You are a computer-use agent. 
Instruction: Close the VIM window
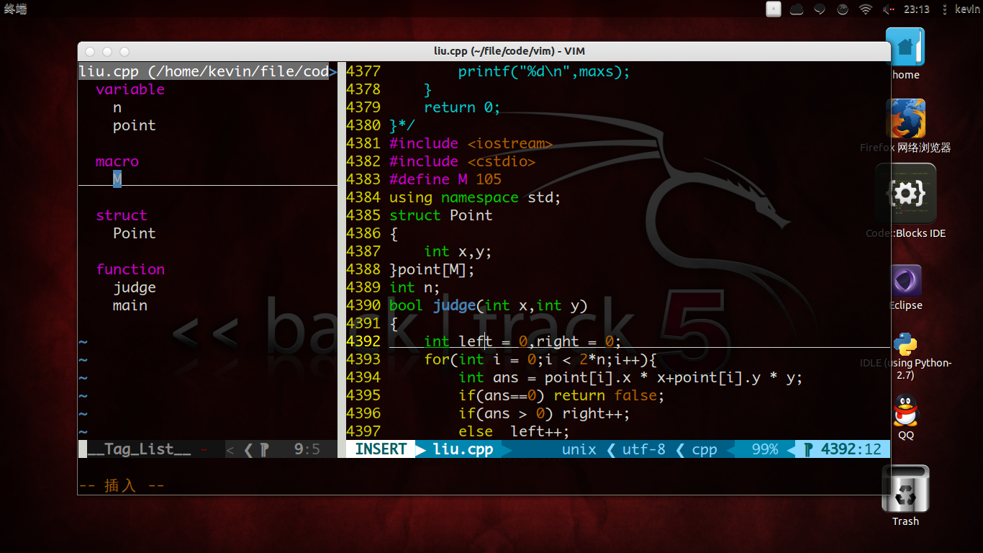(90, 52)
